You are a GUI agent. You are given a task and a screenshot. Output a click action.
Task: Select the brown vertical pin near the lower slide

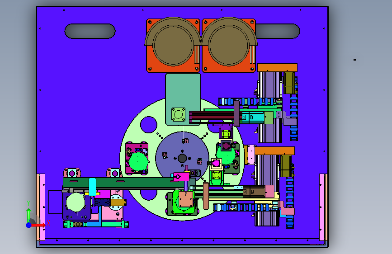[206, 196]
